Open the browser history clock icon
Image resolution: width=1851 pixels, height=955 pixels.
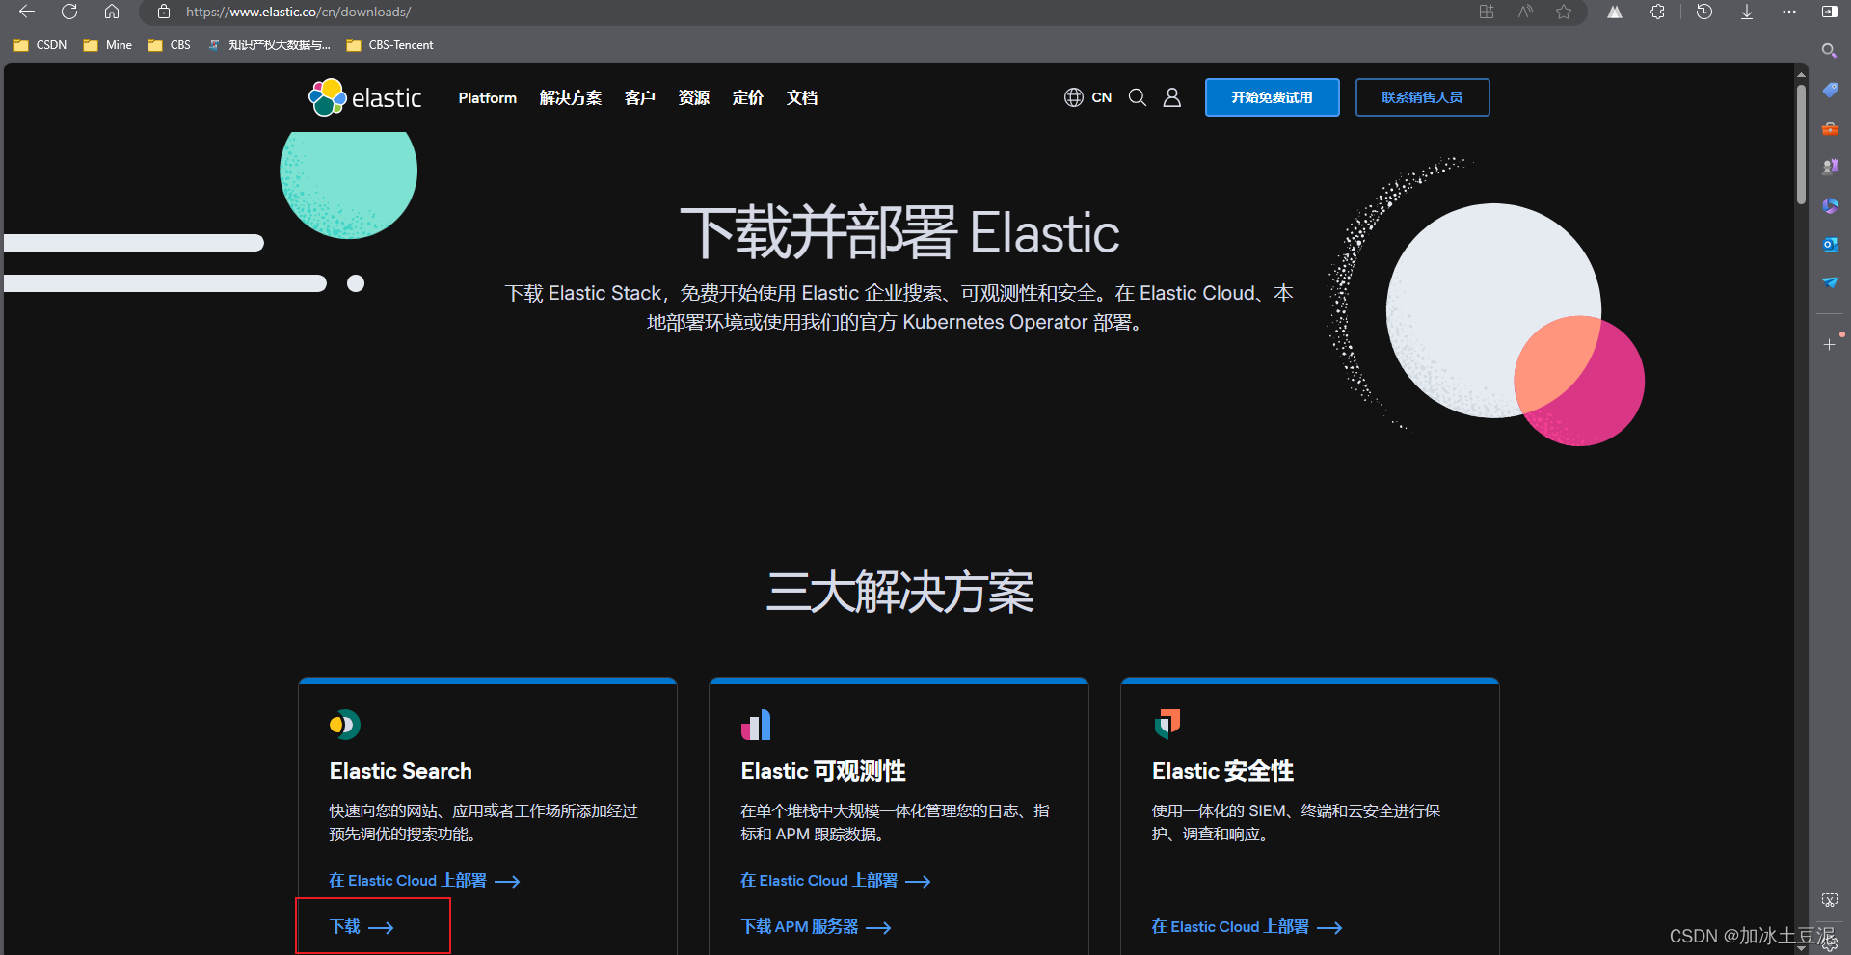pyautogui.click(x=1704, y=12)
